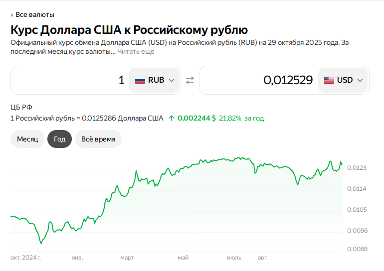Click the июль label on chart axis
The height and width of the screenshot is (271, 384).
pos(234,258)
